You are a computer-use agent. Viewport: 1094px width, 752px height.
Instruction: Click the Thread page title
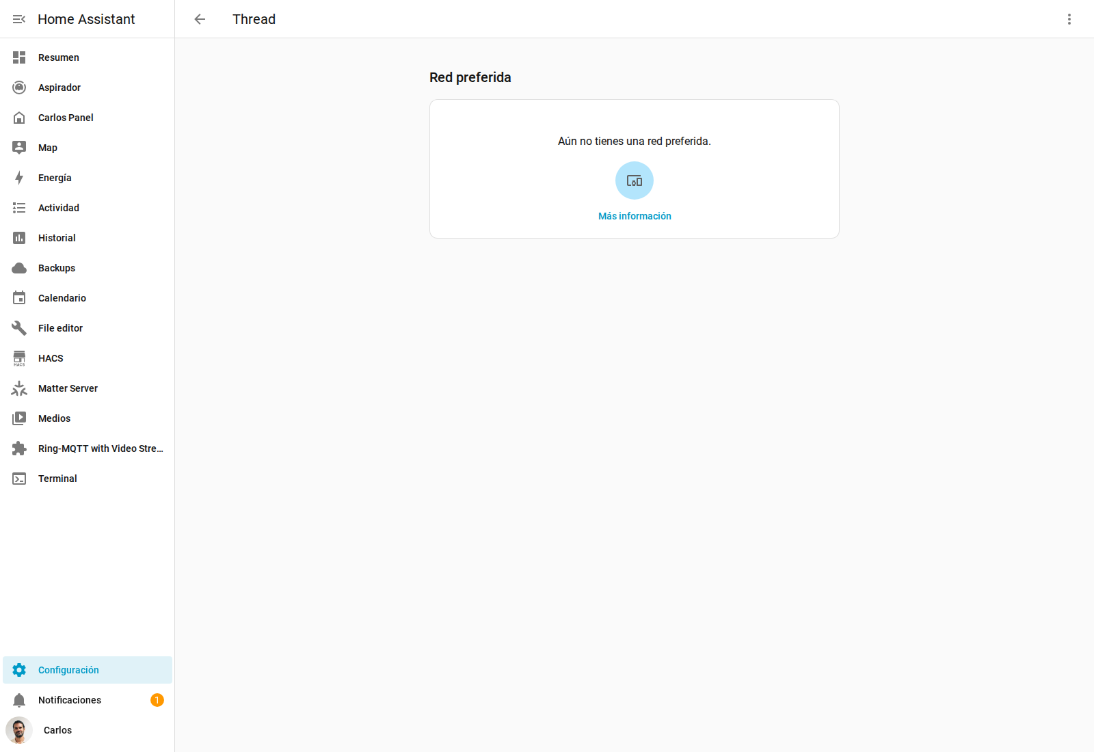(254, 19)
